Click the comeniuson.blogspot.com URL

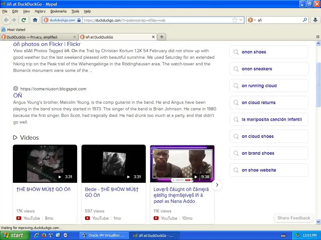click(x=53, y=89)
